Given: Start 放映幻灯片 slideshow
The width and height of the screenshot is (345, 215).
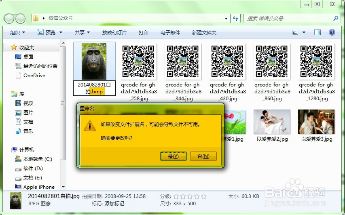Looking at the screenshot, I should click(x=114, y=33).
